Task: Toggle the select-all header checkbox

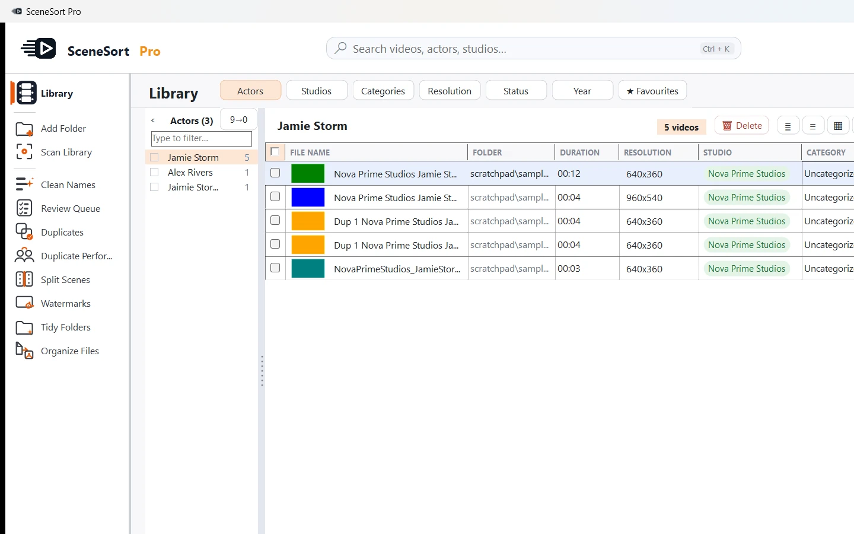Action: pyautogui.click(x=275, y=152)
